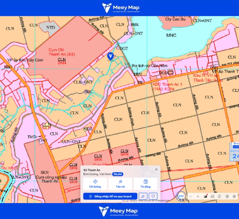Click Đăng nhập để tra quy hoạch
Screen dimensions: 239x219
[110, 196]
